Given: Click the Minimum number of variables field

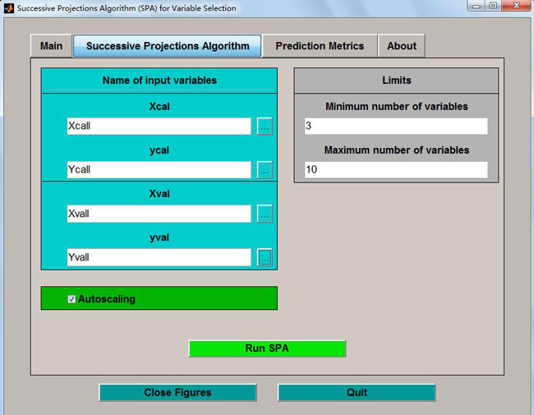Looking at the screenshot, I should [394, 127].
